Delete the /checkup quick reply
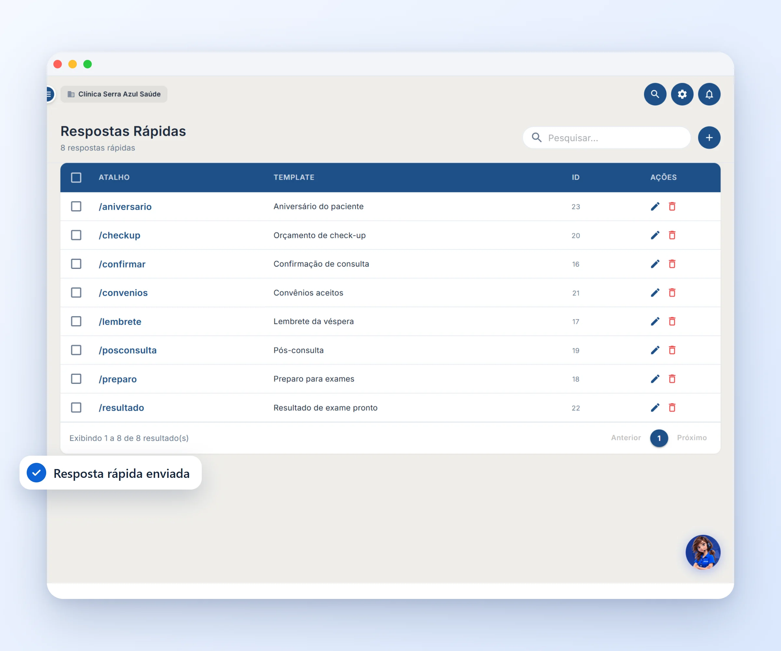The width and height of the screenshot is (781, 651). [x=672, y=235]
